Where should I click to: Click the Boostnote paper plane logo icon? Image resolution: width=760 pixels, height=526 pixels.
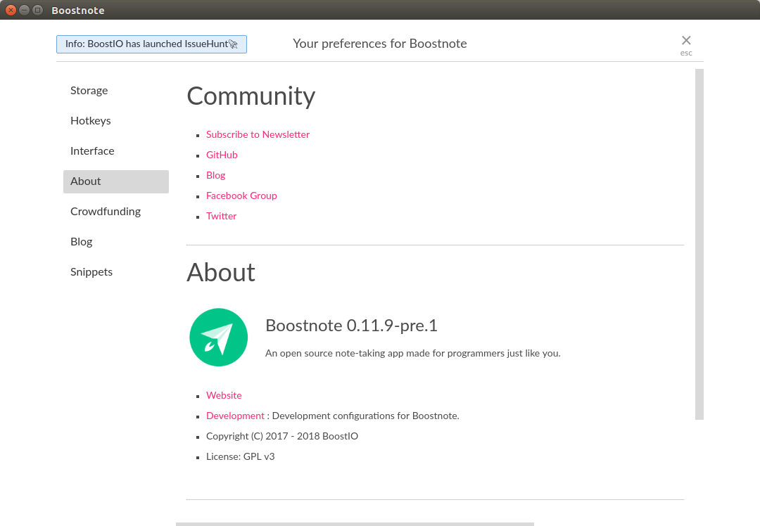coord(218,337)
